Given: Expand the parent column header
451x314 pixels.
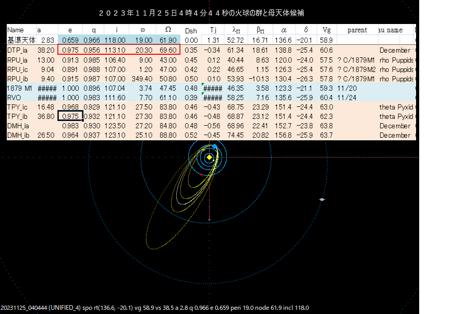Looking at the screenshot, I should click(357, 30).
